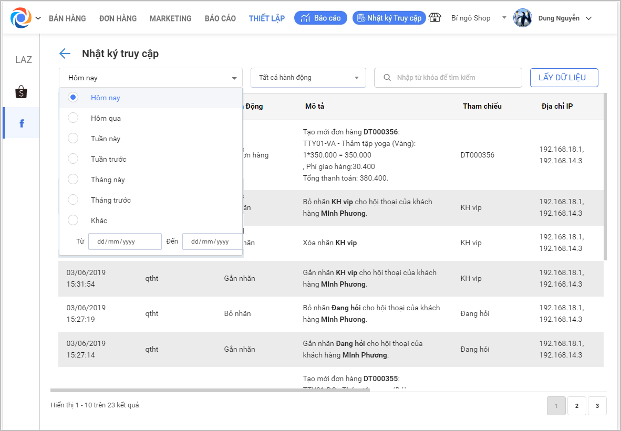Click the horizontal table scrollbar

coord(210,390)
